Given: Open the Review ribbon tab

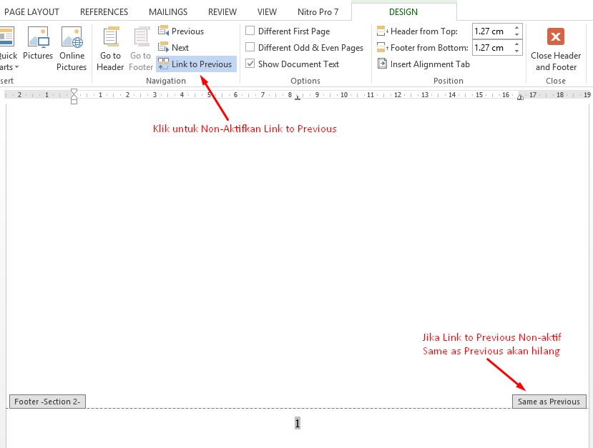Looking at the screenshot, I should [222, 11].
